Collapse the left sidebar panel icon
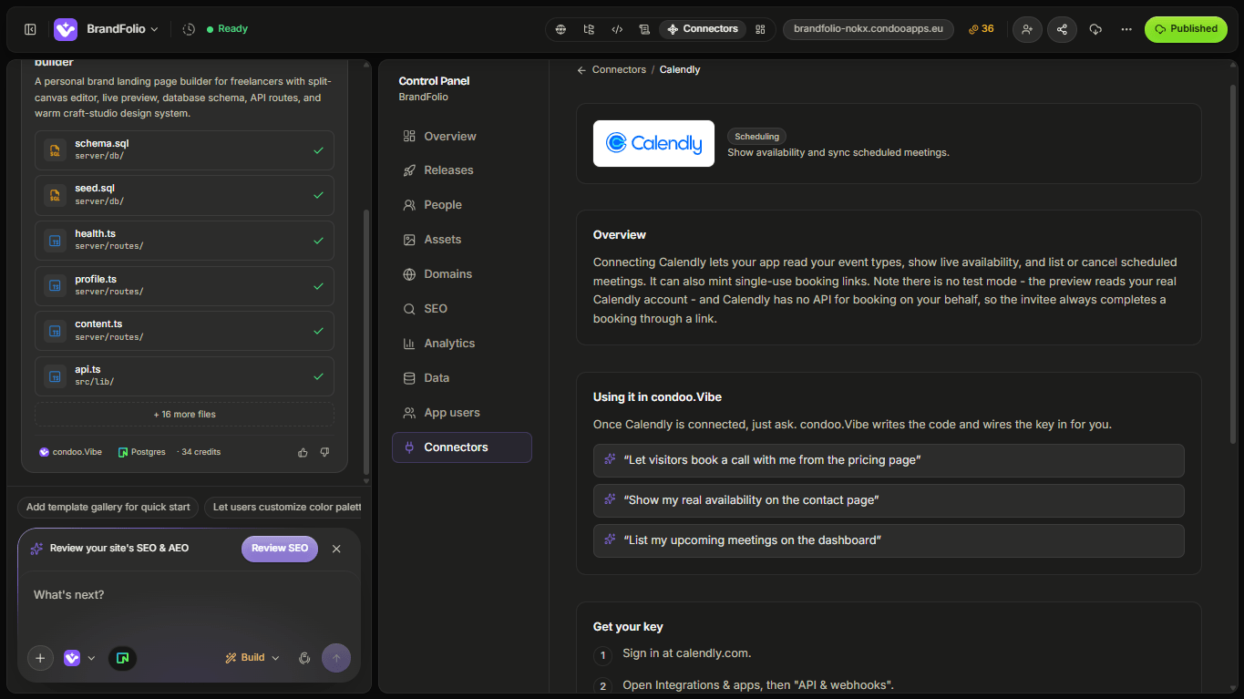Image resolution: width=1244 pixels, height=699 pixels. click(x=30, y=29)
